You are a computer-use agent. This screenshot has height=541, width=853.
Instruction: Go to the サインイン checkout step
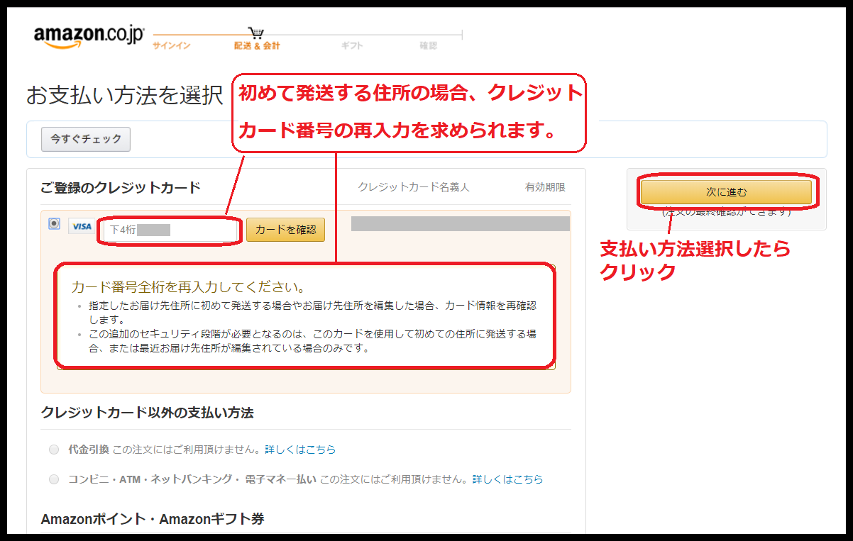coord(171,46)
